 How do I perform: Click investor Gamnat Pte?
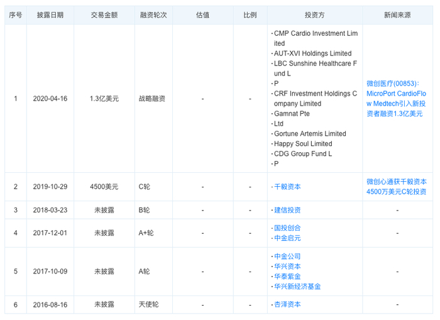[x=292, y=114]
